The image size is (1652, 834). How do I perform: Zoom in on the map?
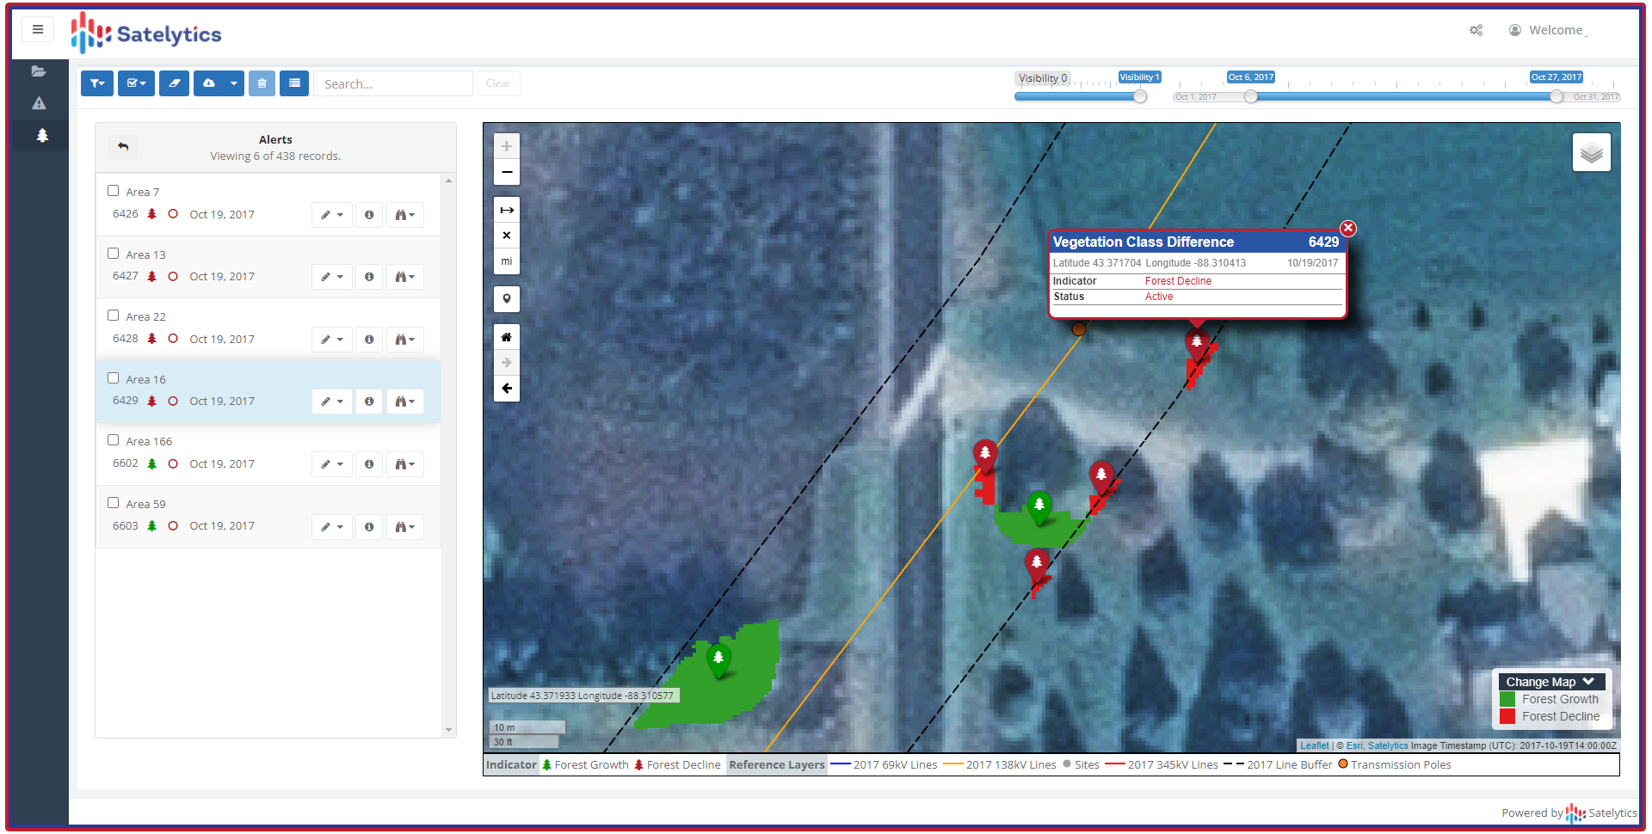(507, 146)
